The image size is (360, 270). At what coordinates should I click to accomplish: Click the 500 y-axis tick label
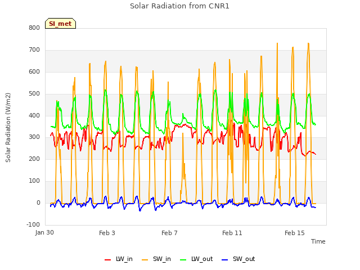[x=34, y=94]
